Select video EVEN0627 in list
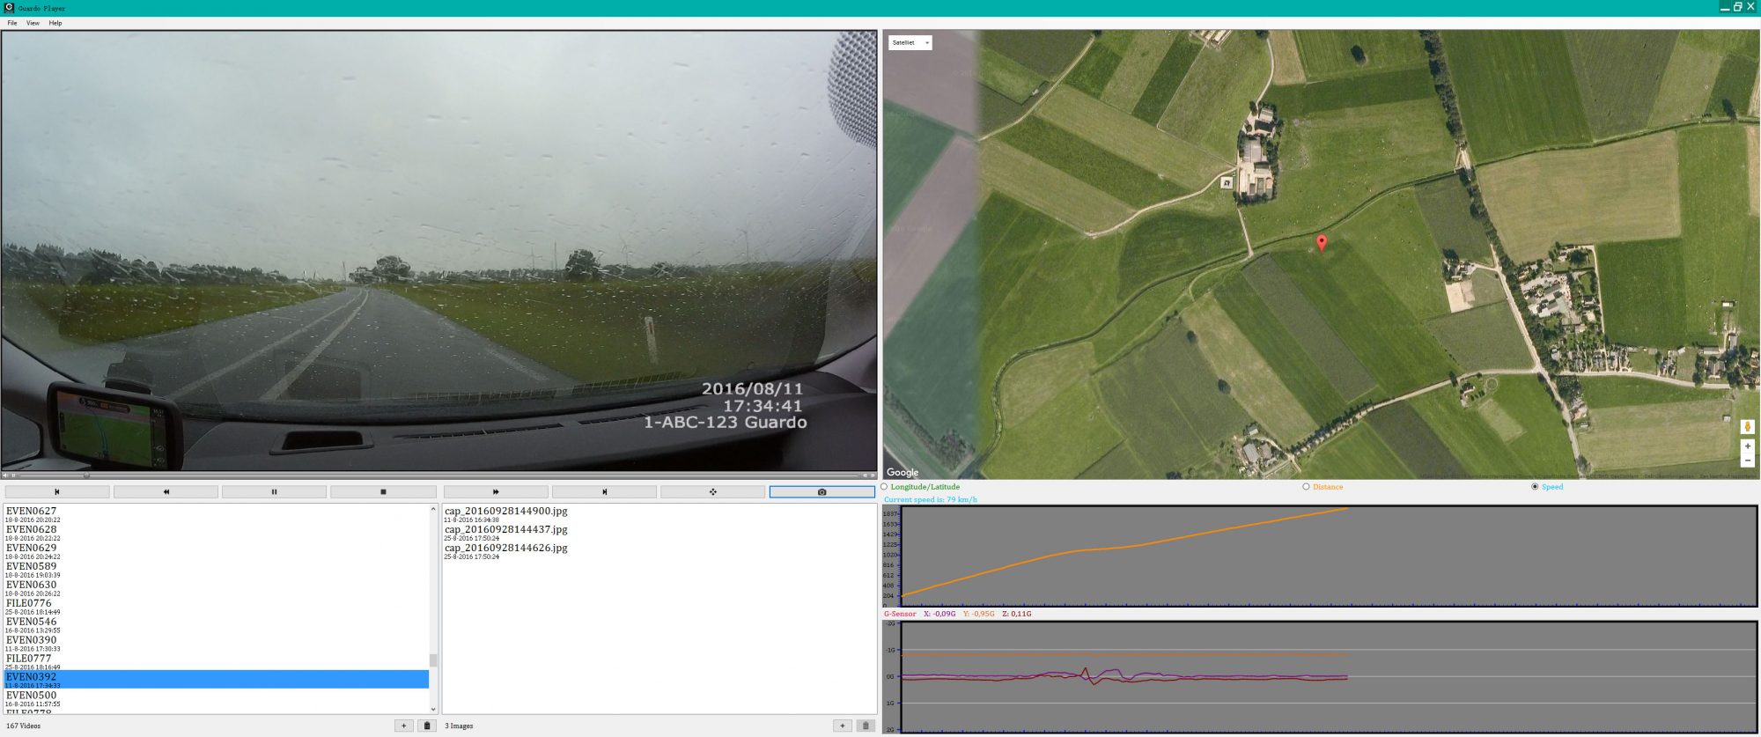The width and height of the screenshot is (1761, 737). [216, 514]
